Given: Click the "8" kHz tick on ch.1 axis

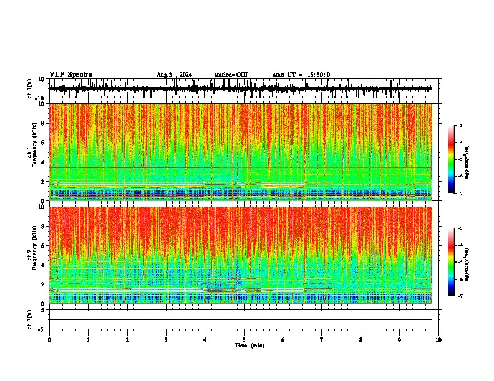Looking at the screenshot, I should (x=44, y=123).
